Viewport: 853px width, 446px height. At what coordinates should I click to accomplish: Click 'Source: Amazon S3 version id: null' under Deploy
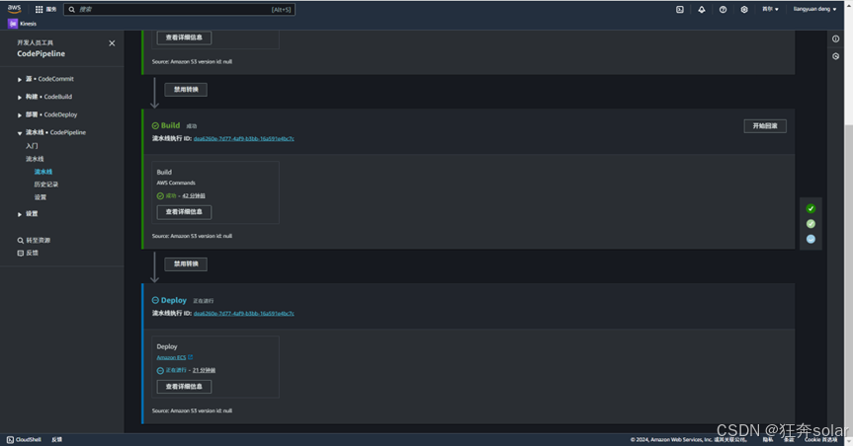(x=192, y=410)
